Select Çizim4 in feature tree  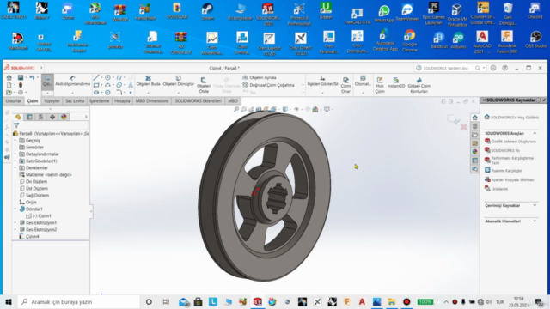[x=33, y=237]
